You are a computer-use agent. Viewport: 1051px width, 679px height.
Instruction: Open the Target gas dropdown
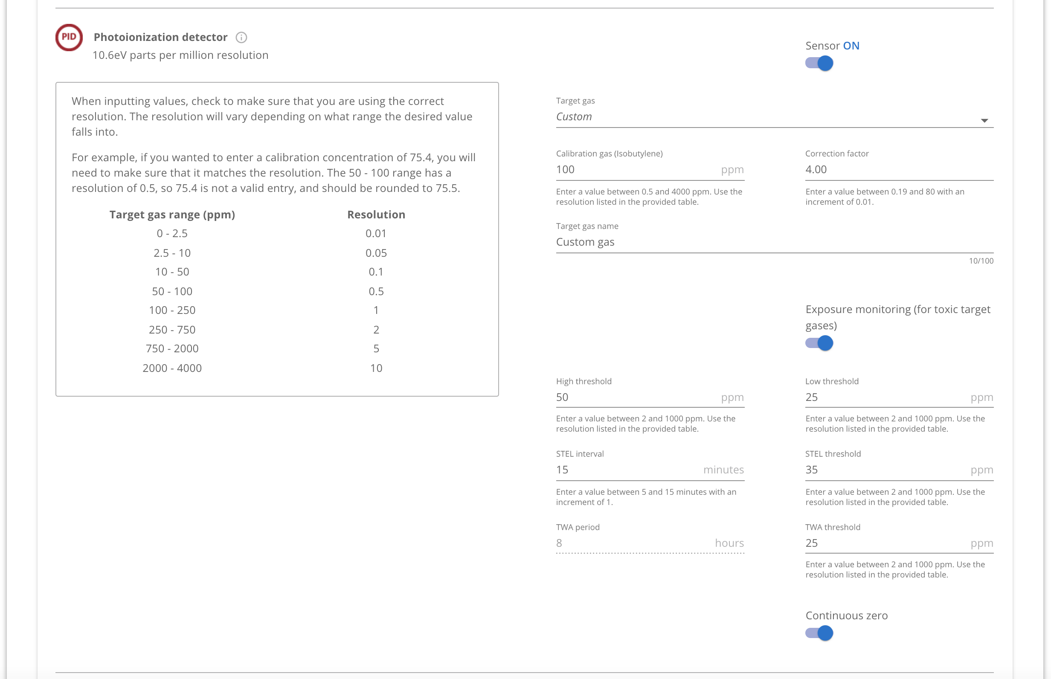coord(767,117)
